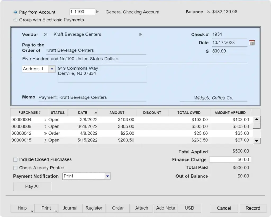Click the Help button
This screenshot has width=271, height=217.
pos(22,208)
